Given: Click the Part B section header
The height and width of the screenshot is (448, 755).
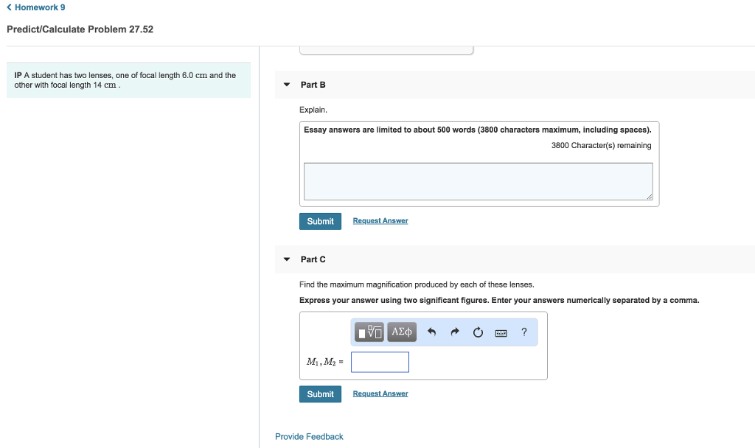Looking at the screenshot, I should tap(313, 84).
